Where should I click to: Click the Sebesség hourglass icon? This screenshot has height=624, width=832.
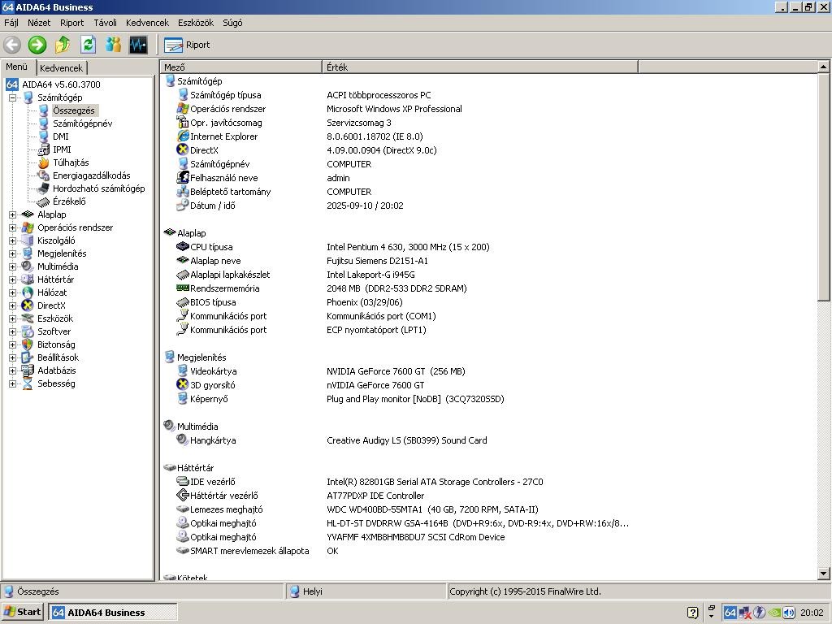coord(28,383)
